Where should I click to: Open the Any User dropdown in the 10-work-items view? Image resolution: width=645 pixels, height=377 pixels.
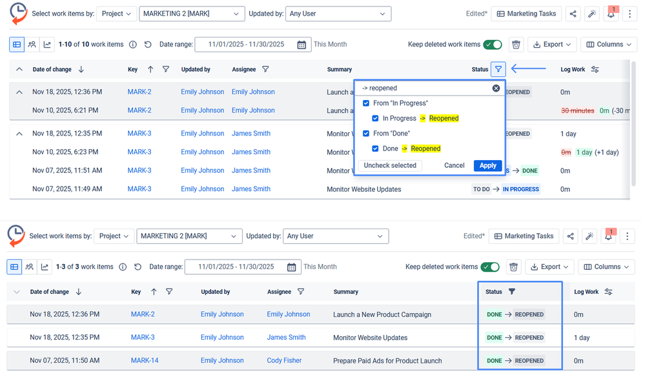pos(338,14)
